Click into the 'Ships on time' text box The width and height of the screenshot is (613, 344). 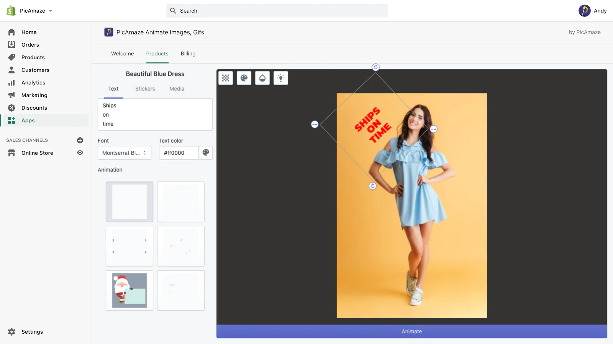pyautogui.click(x=155, y=115)
